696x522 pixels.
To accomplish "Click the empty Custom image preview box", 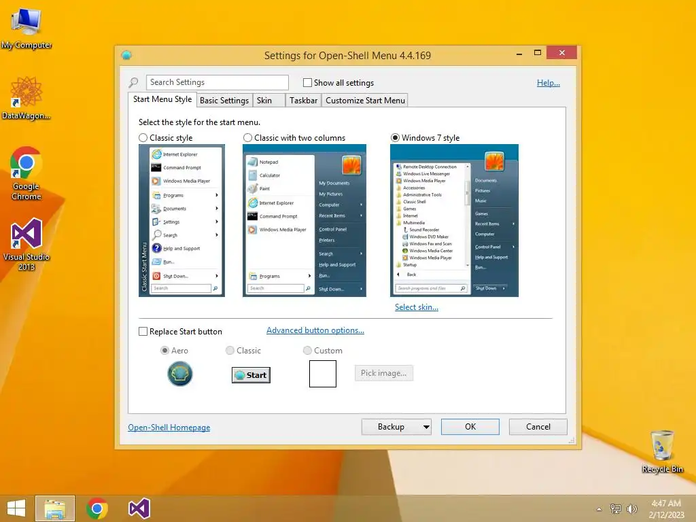I will 323,374.
